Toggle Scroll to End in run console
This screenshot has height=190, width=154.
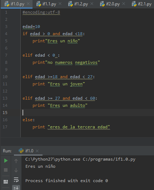16,188
